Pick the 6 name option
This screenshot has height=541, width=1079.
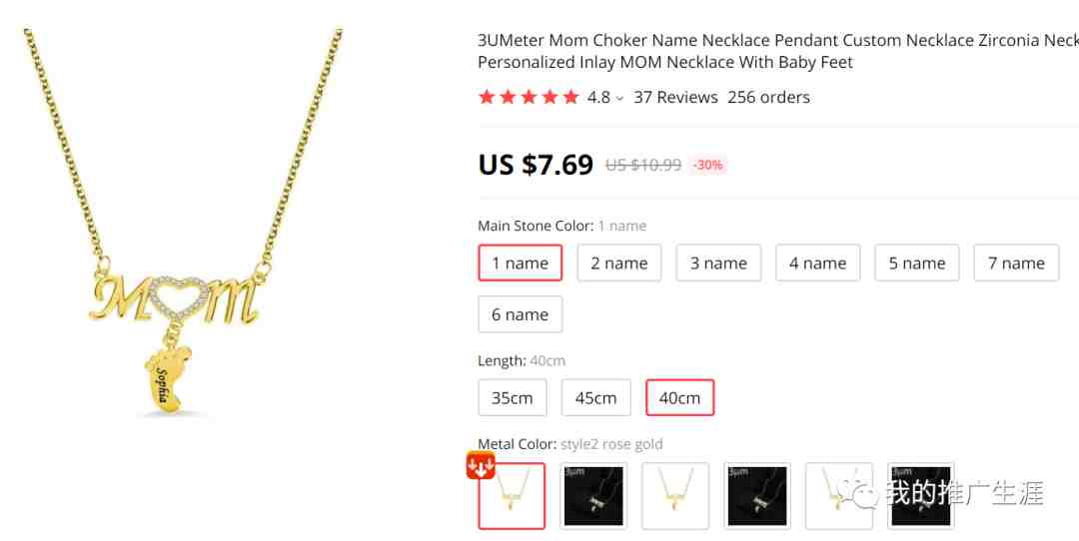point(521,314)
